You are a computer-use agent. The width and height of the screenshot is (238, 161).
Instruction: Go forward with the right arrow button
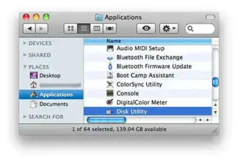[42, 28]
